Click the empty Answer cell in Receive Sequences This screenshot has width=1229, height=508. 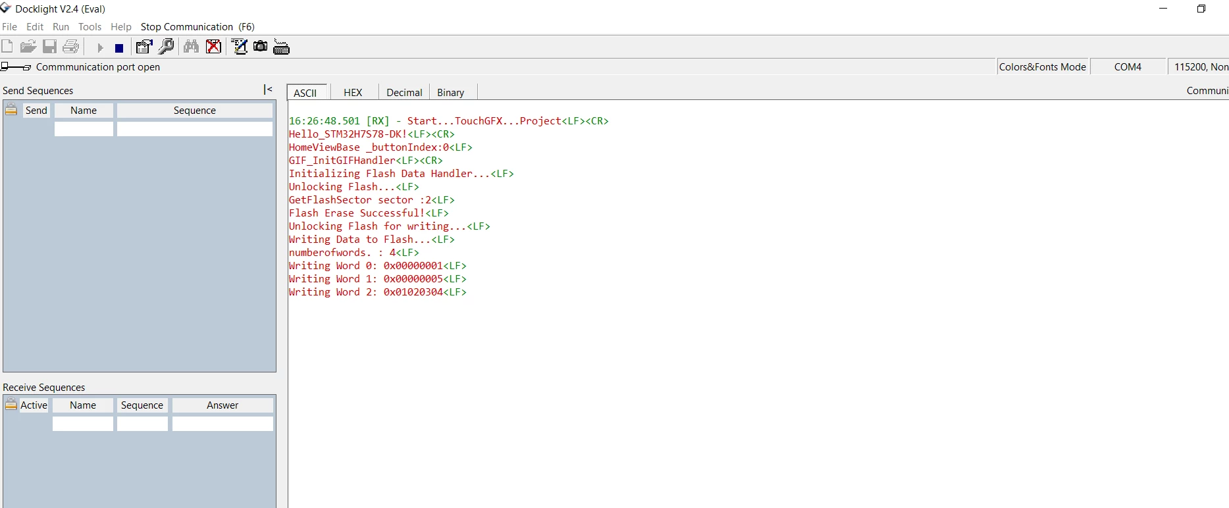coord(222,424)
